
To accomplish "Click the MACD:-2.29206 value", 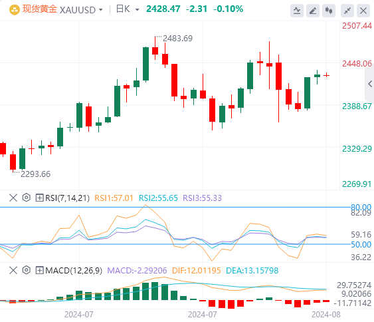I will tap(137, 271).
